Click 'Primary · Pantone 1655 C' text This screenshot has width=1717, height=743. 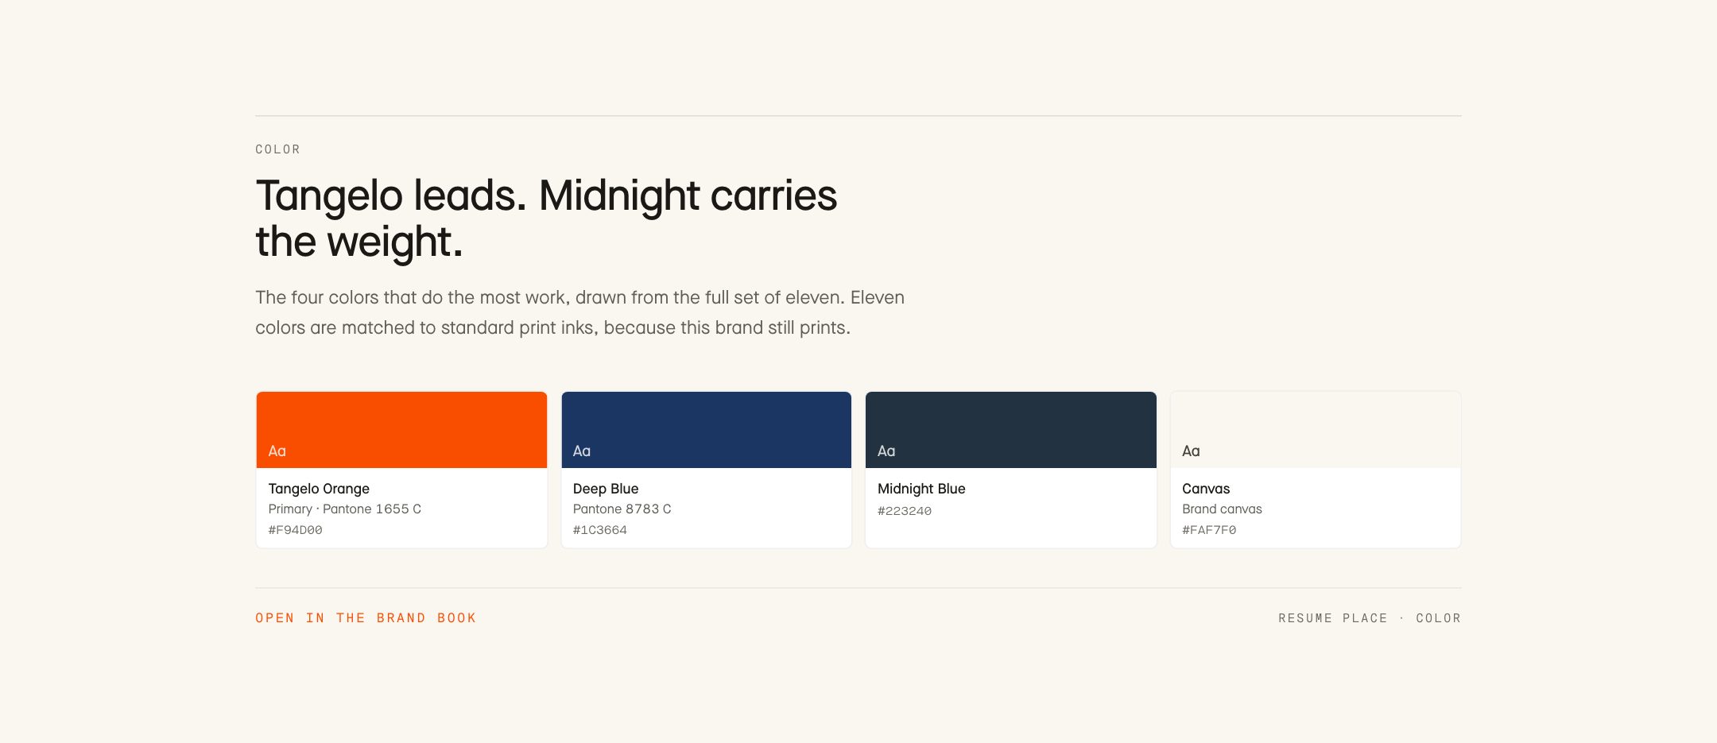click(345, 509)
